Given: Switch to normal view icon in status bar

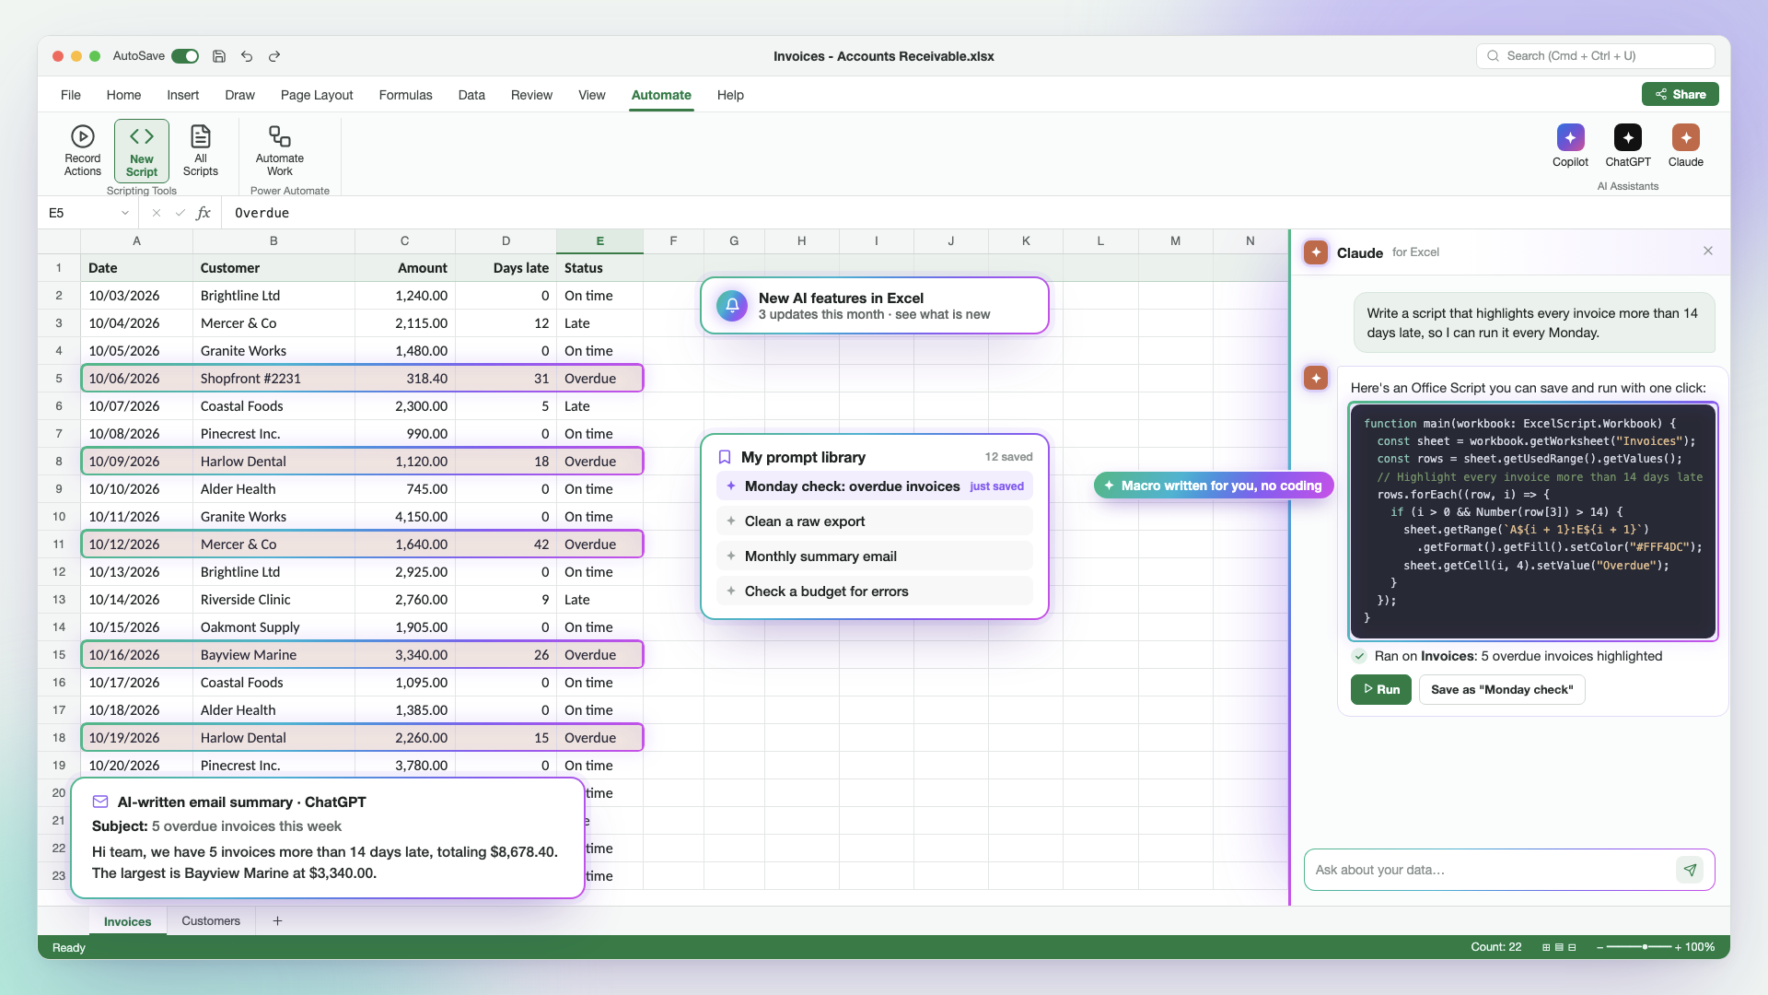Looking at the screenshot, I should [x=1546, y=947].
